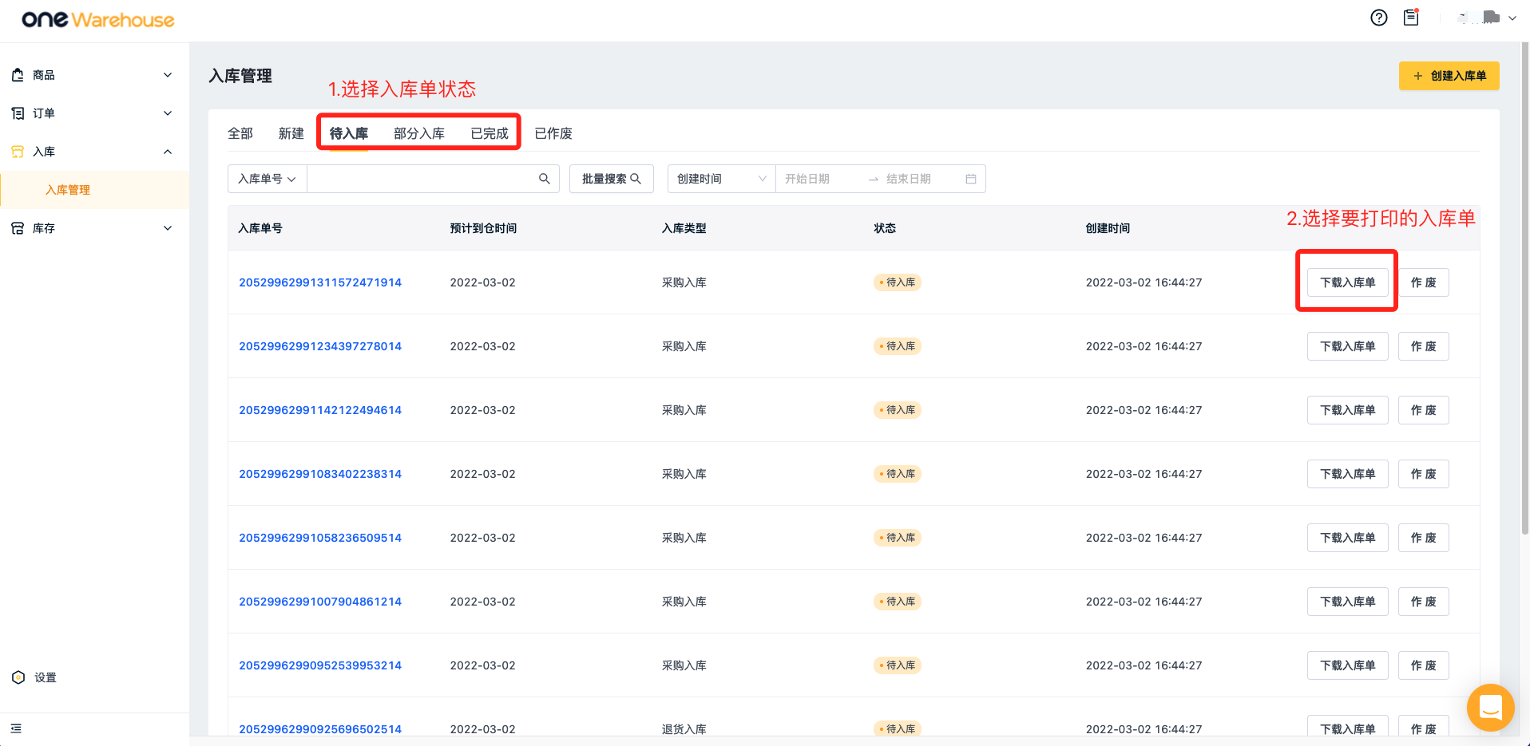Viewport: 1530px width, 746px height.
Task: Click 作废 for order ending 278014
Action: coord(1423,346)
